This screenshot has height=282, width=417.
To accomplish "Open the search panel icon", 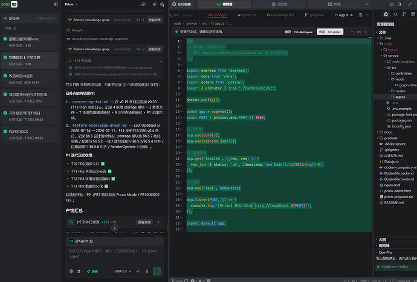I will click(395, 14).
